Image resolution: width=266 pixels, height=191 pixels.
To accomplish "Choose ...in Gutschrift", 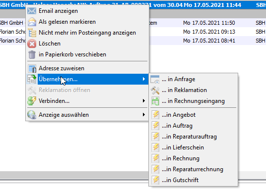I will point(194,180).
